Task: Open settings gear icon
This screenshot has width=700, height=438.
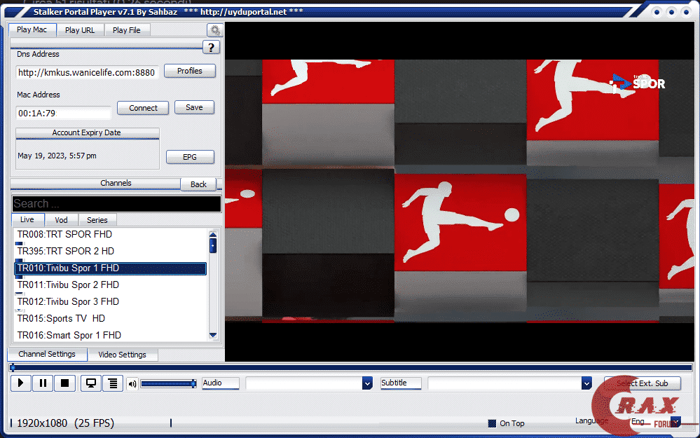Action: (x=215, y=30)
